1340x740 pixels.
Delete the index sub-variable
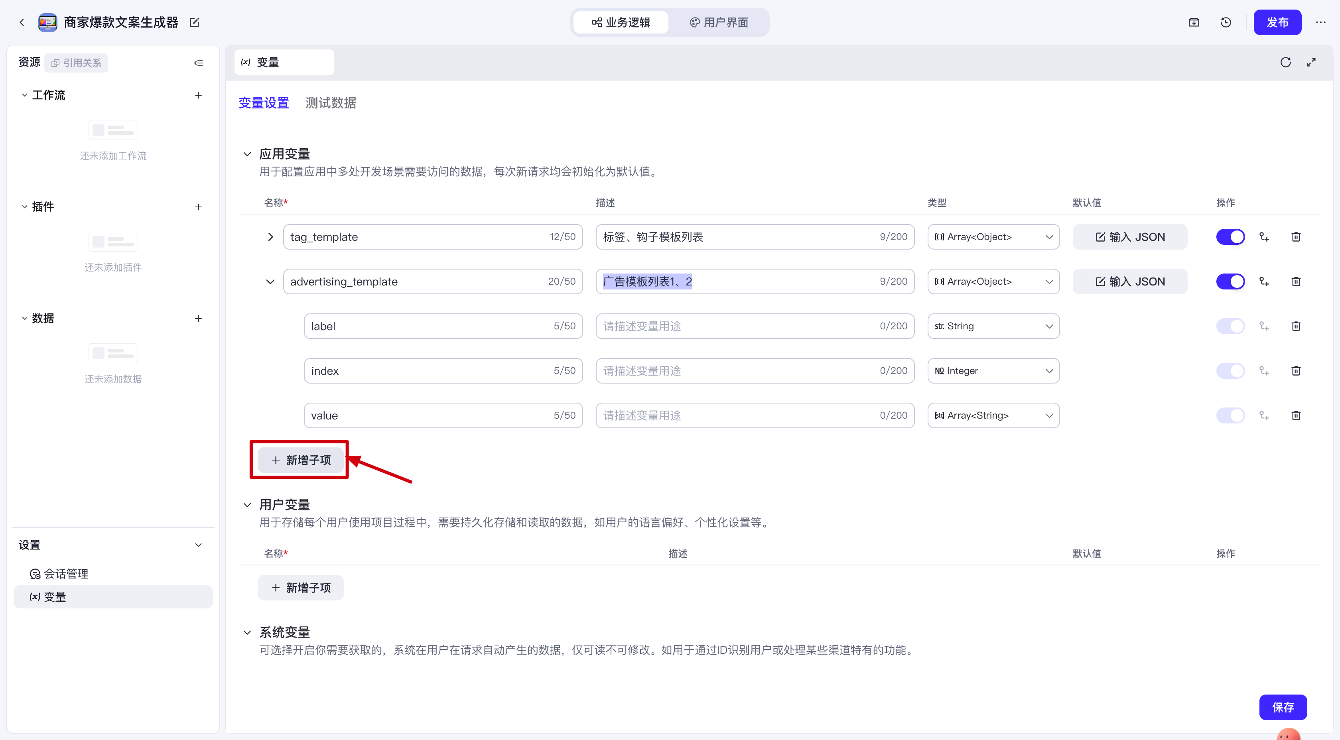click(x=1296, y=371)
